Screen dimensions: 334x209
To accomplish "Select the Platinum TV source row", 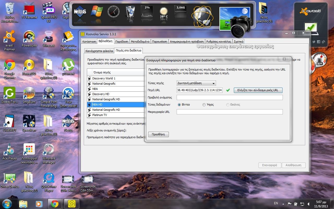I will tap(116, 115).
